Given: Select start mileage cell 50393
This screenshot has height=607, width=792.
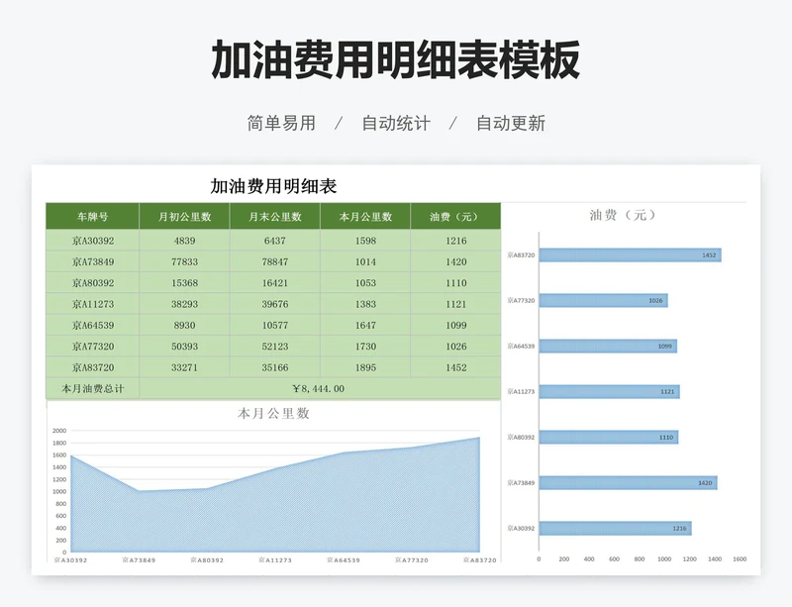Looking at the screenshot, I should 184,347.
